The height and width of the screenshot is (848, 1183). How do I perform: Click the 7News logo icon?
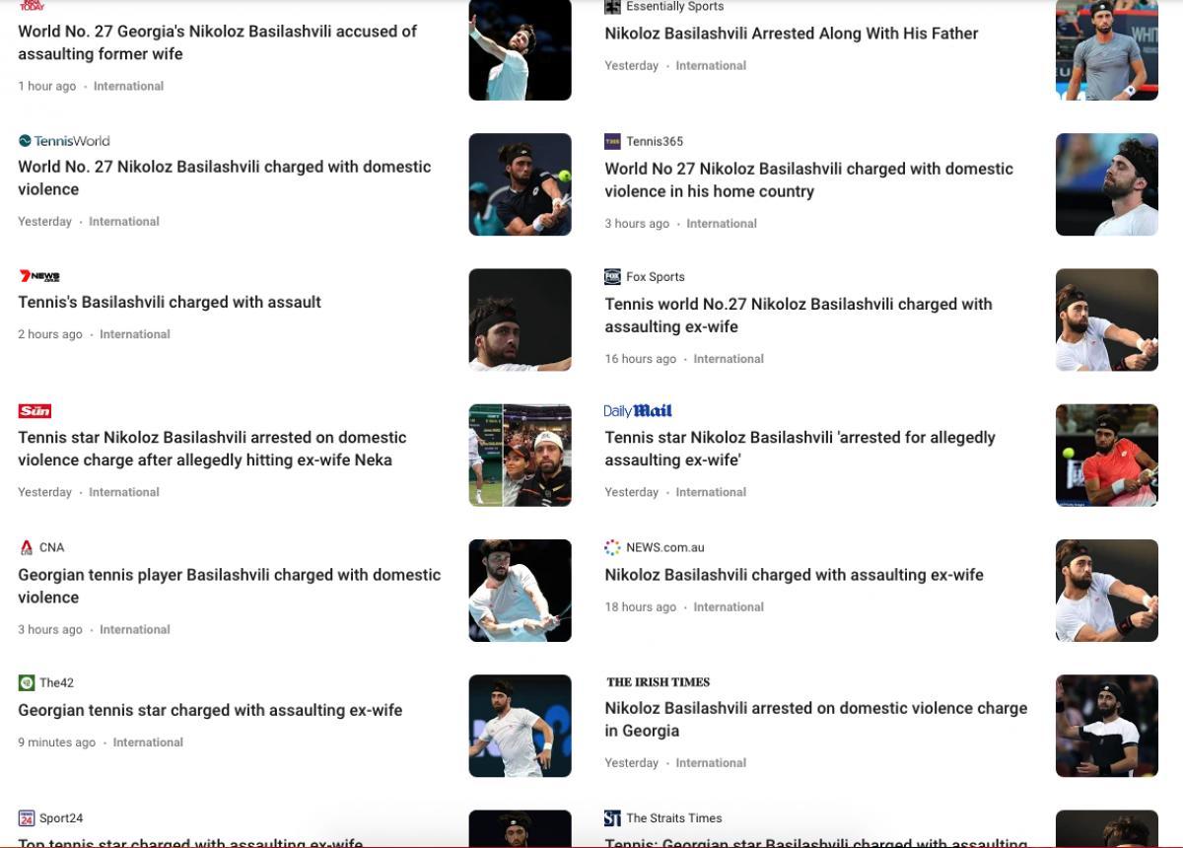[x=39, y=276]
